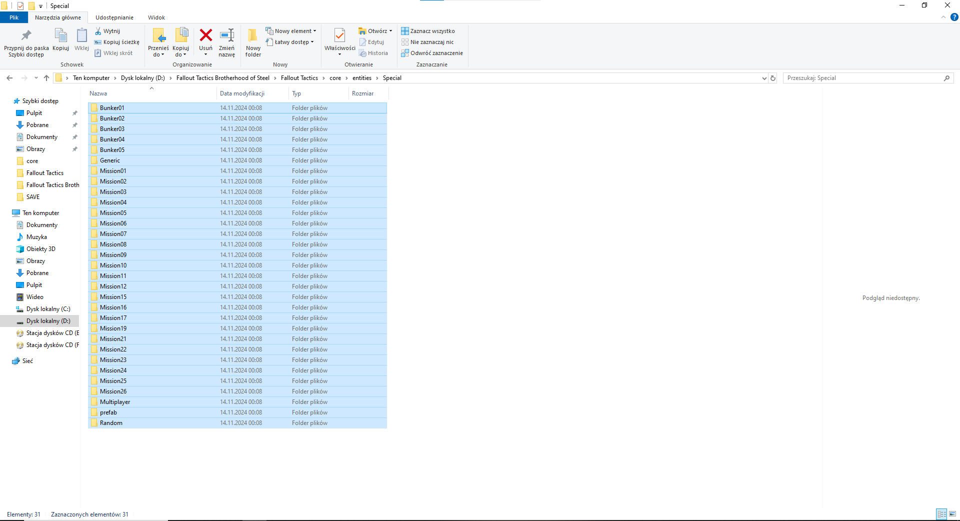
Task: Click Wklej skrót paste shortcut
Action: pos(114,53)
